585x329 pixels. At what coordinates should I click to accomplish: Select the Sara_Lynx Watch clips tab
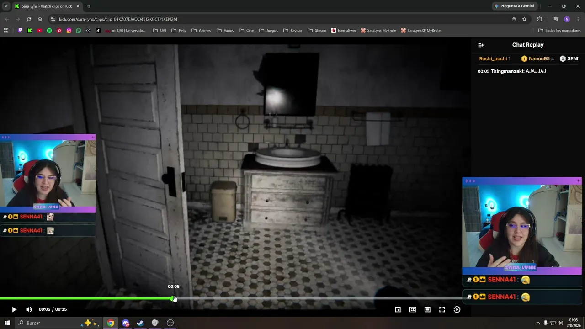point(47,6)
